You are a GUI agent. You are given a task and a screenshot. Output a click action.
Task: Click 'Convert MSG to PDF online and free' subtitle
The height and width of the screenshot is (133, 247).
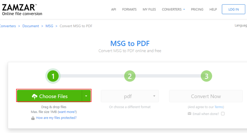(x=130, y=51)
